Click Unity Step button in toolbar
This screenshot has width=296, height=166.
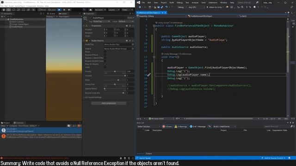[69, 10]
